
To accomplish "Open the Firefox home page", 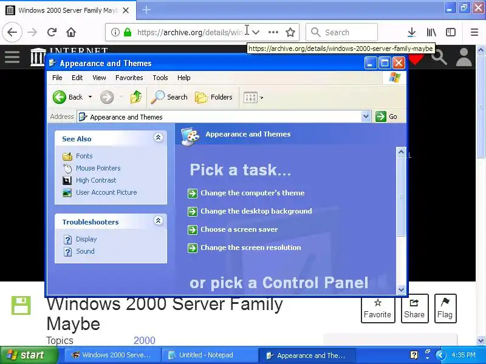I will 71,32.
